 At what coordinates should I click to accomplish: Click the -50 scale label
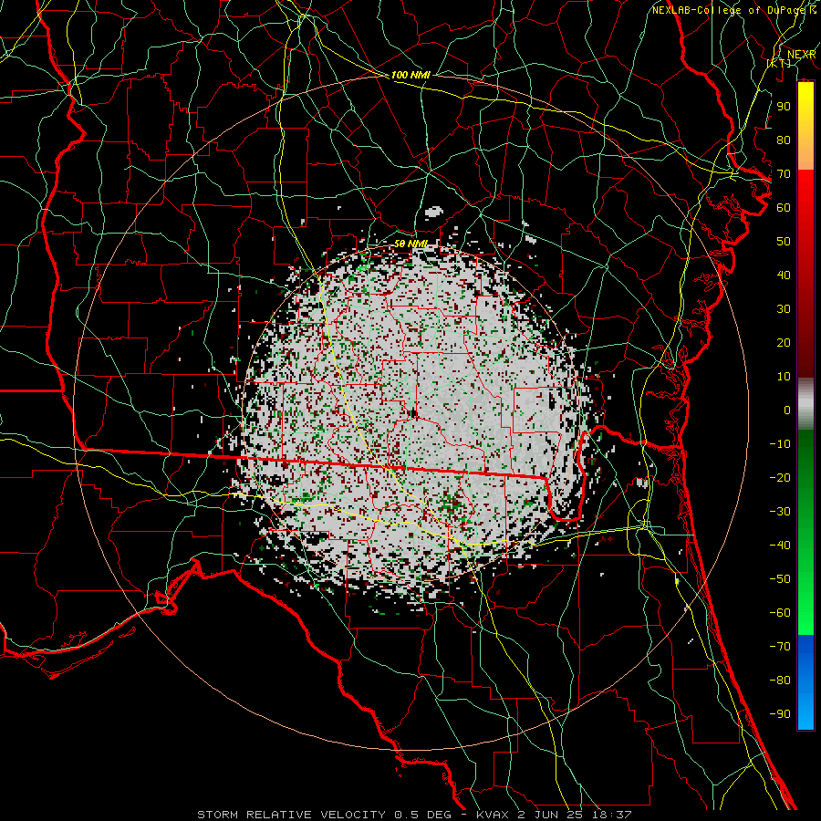tap(780, 579)
